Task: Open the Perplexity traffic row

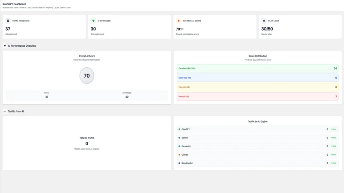Action: tap(258, 146)
